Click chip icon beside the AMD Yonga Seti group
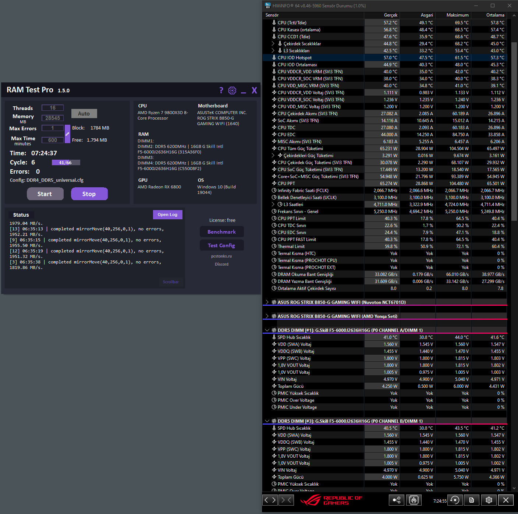Viewport: 518px width, 514px height. [274, 316]
